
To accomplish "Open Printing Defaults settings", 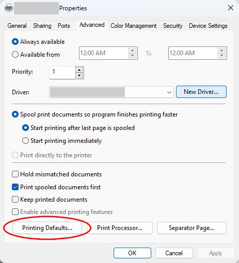I will pyautogui.click(x=47, y=228).
